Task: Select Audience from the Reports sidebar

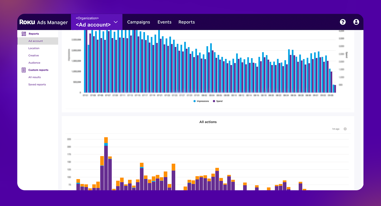Action: (34, 63)
